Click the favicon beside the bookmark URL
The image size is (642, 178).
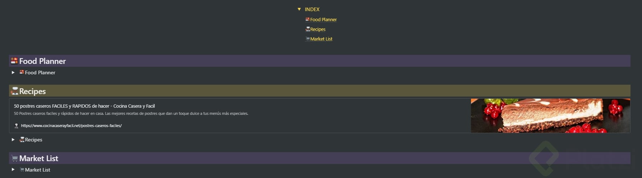pyautogui.click(x=16, y=126)
